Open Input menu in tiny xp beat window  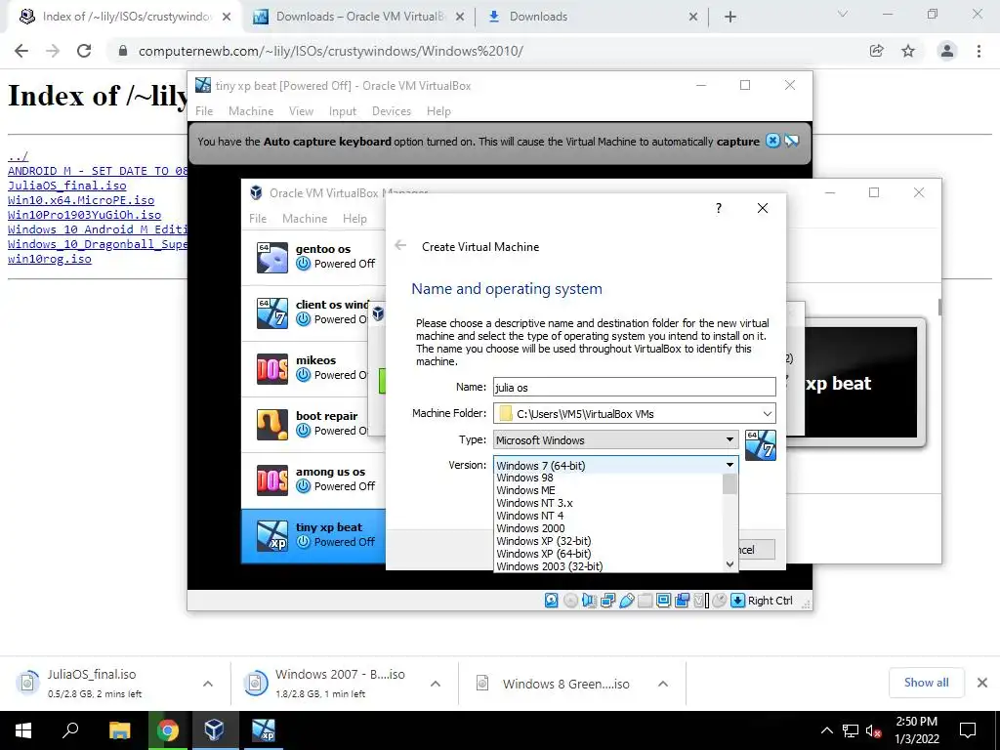click(x=343, y=111)
